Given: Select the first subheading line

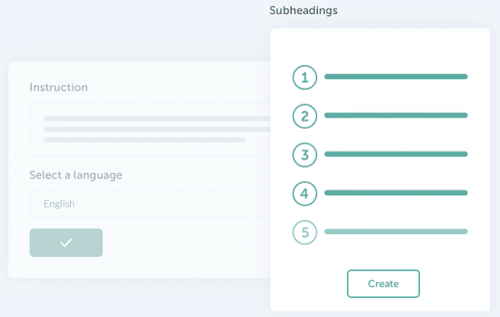Looking at the screenshot, I should [x=396, y=76].
